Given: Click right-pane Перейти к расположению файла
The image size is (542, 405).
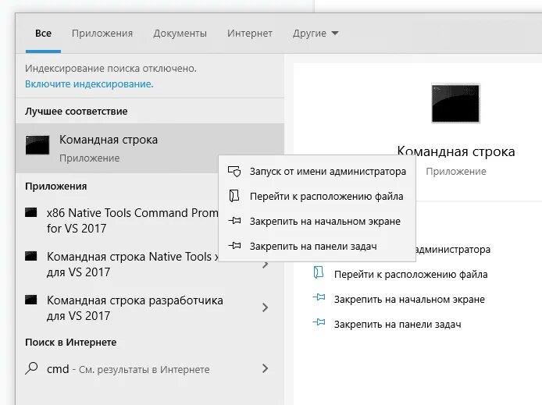Looking at the screenshot, I should click(x=411, y=275).
